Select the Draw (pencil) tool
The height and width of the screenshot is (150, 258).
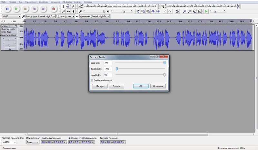tap(73, 6)
